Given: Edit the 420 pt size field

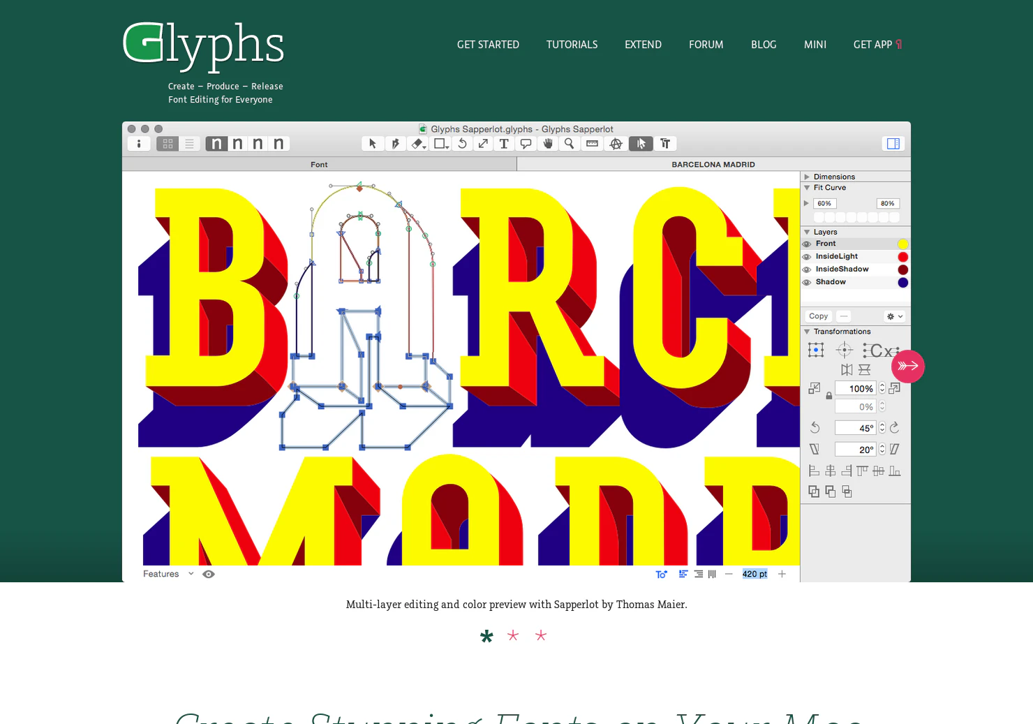Looking at the screenshot, I should click(x=755, y=573).
